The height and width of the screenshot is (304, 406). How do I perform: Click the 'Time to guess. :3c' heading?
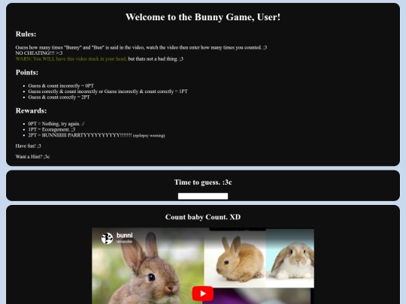point(203,182)
